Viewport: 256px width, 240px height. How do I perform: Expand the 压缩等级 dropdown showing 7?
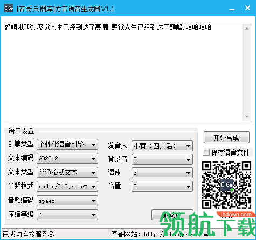67,215
